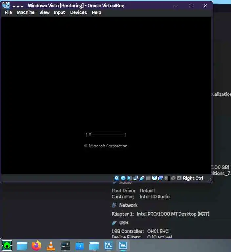Click the Windows Vista VM window icon
231x252 pixels.
(x=6, y=6)
